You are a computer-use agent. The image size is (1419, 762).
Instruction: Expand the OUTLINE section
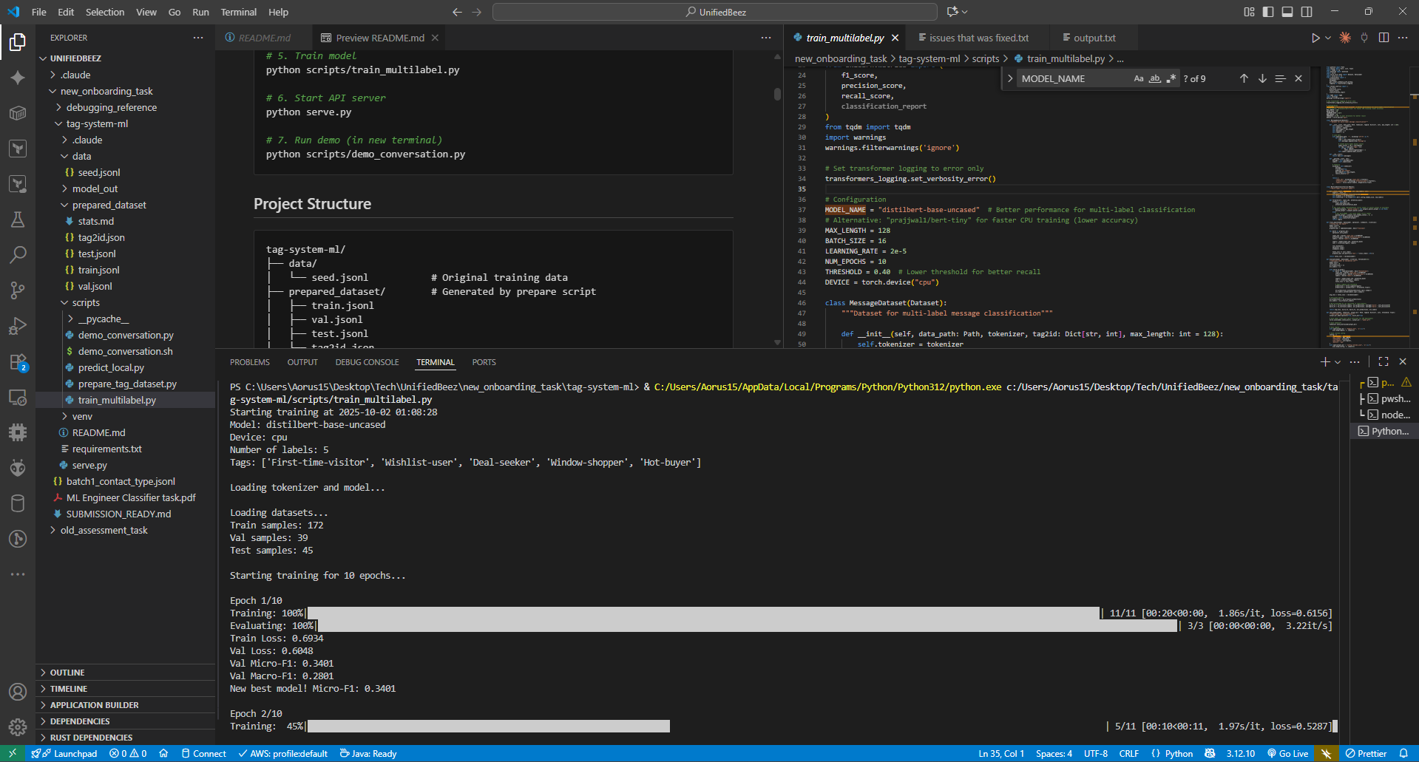[67, 673]
